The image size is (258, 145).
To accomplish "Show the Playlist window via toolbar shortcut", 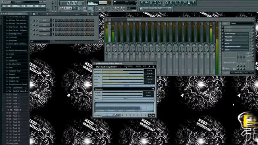I will (x=141, y=3).
